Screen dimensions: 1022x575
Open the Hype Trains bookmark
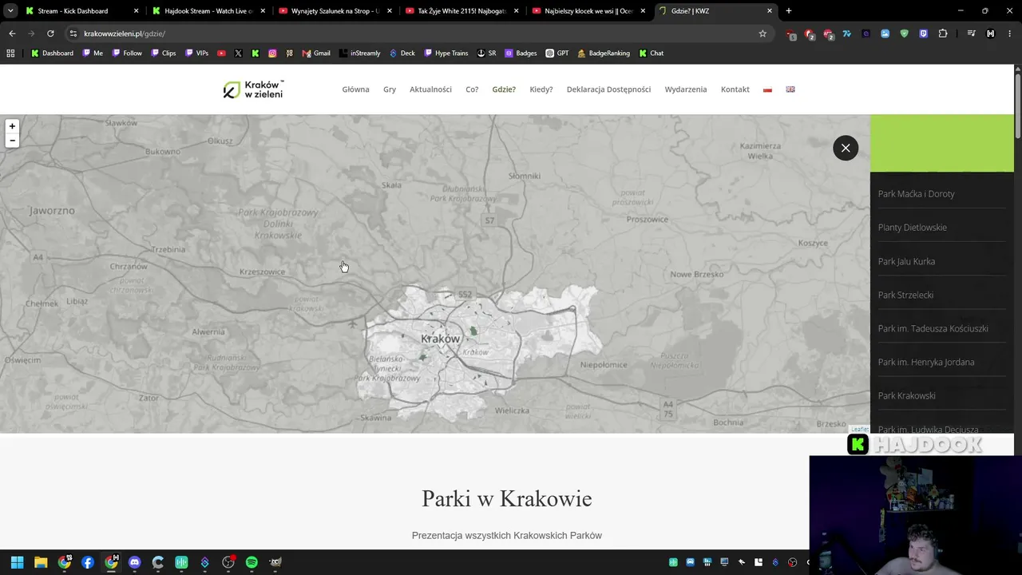coord(446,54)
